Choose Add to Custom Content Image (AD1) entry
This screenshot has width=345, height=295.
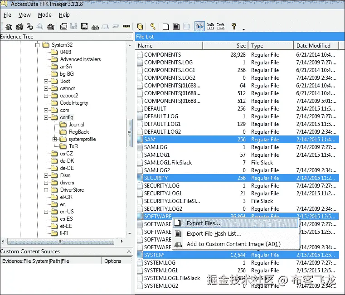click(235, 244)
